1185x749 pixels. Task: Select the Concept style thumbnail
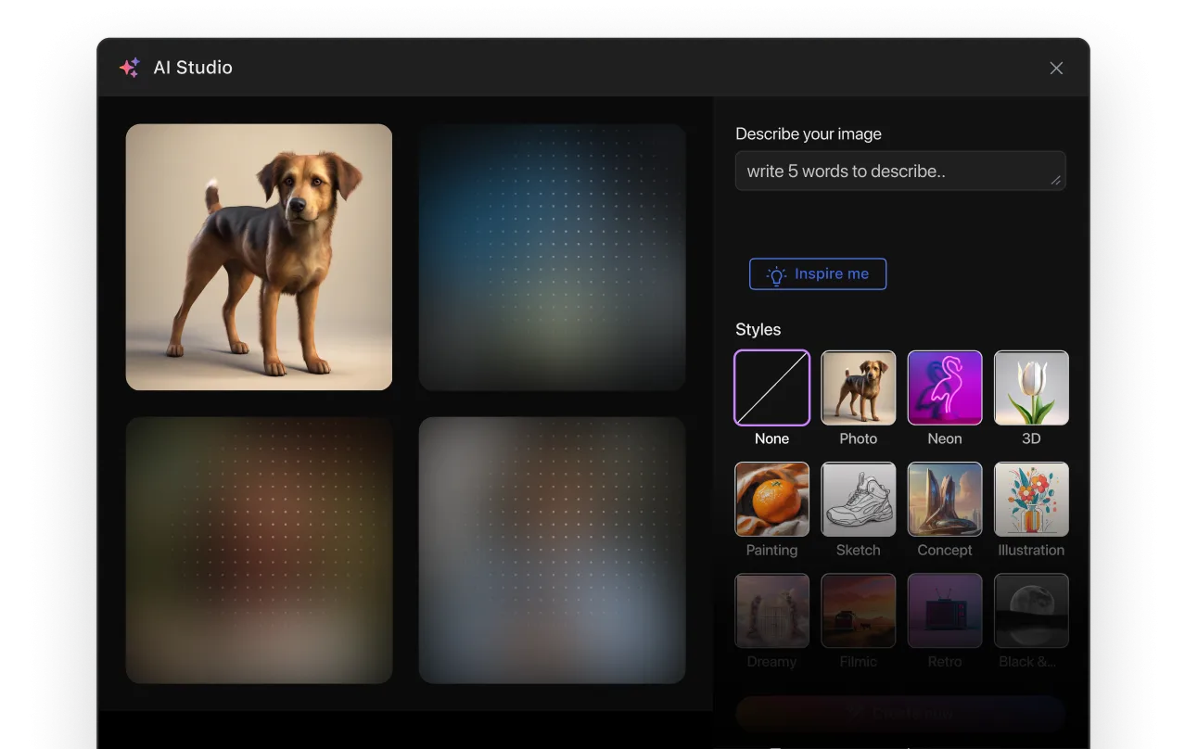(x=945, y=499)
